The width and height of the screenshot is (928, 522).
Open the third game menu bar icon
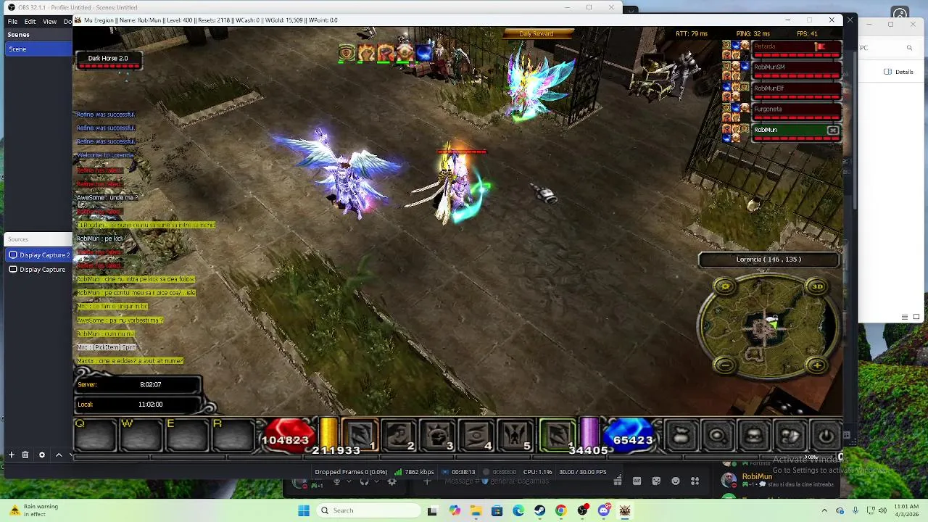tap(753, 436)
